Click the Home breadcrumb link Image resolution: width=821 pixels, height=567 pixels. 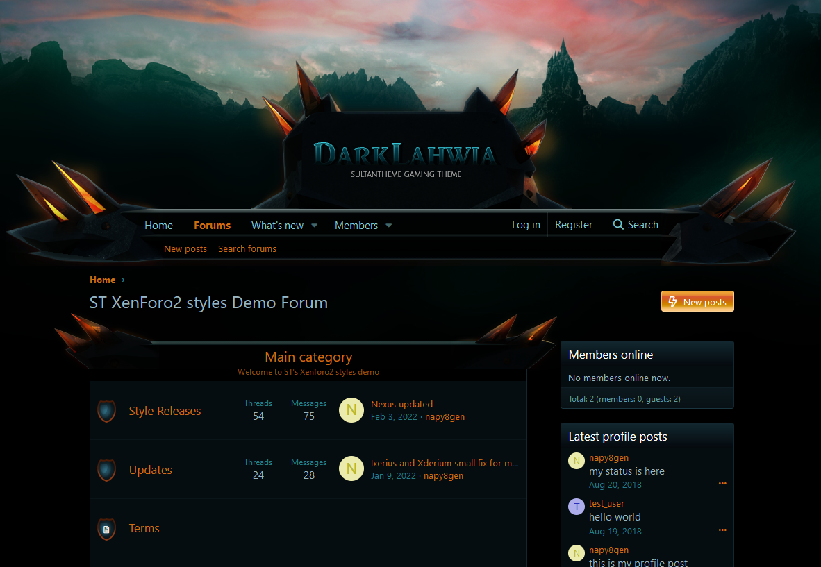point(102,280)
